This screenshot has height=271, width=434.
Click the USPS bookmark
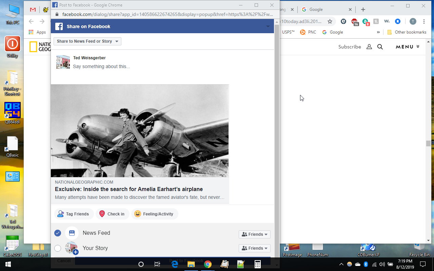pyautogui.click(x=288, y=32)
